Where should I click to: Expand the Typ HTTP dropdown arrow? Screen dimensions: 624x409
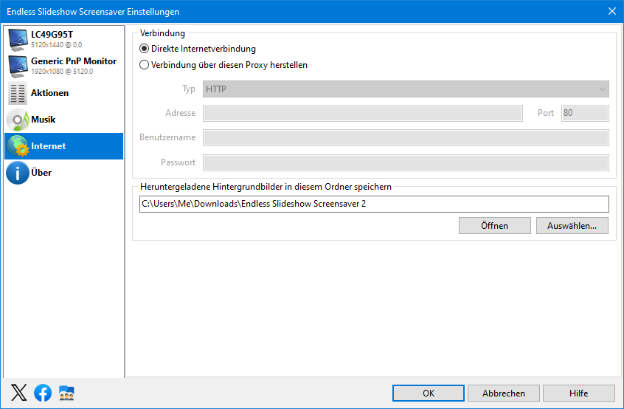pyautogui.click(x=603, y=89)
